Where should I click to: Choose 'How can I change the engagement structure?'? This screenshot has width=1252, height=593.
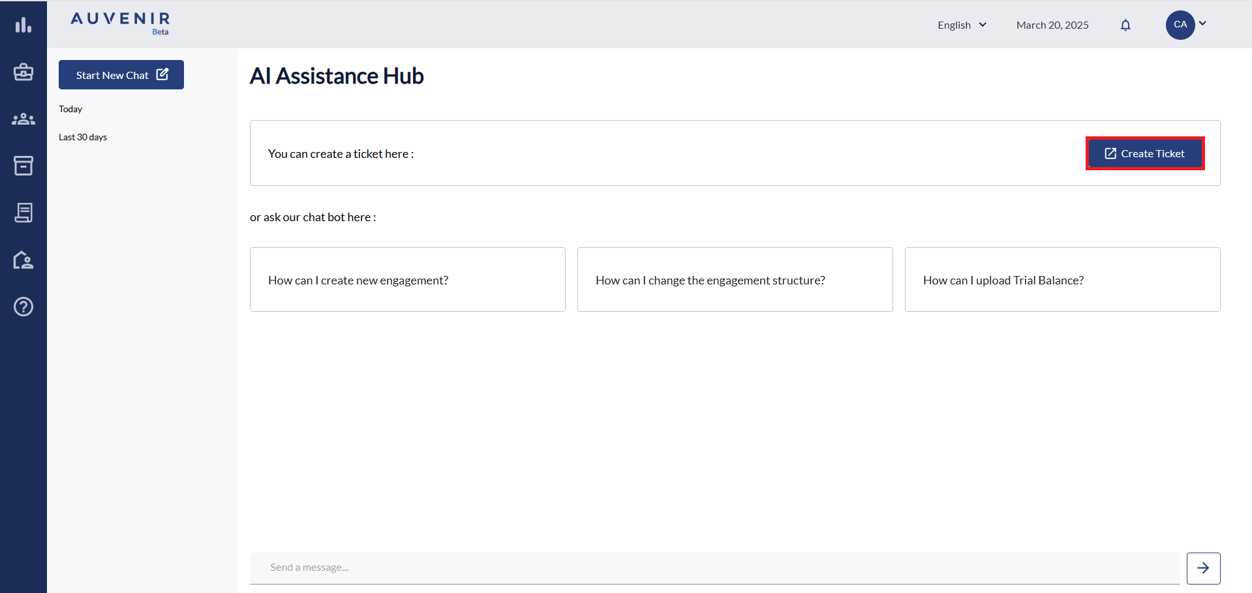click(735, 280)
